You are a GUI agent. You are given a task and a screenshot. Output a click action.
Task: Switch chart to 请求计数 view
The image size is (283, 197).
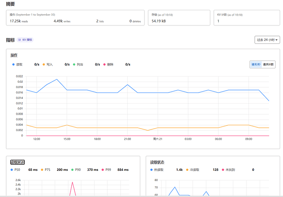[x=268, y=64]
